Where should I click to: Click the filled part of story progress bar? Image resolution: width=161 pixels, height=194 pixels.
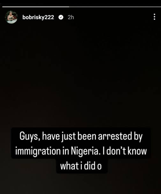[36, 7]
